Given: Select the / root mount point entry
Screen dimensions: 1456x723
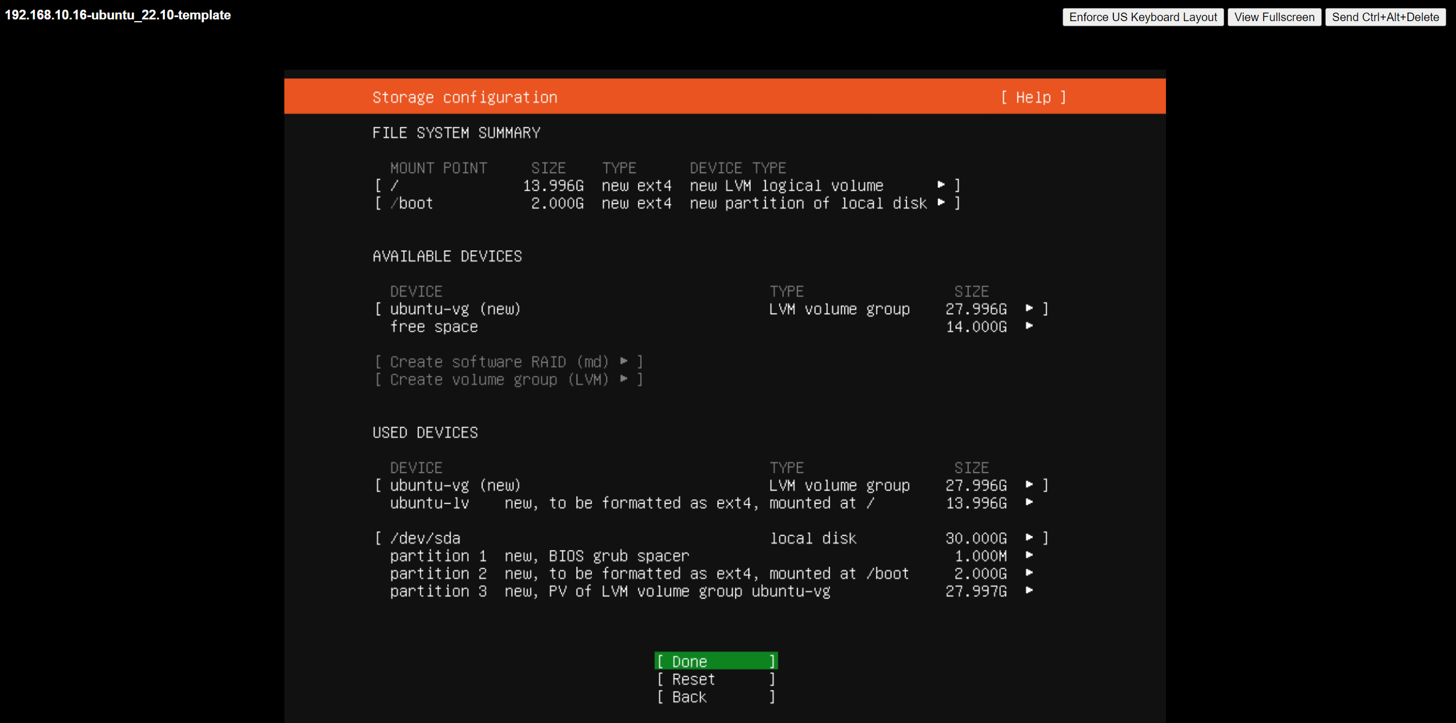Looking at the screenshot, I should tap(667, 185).
